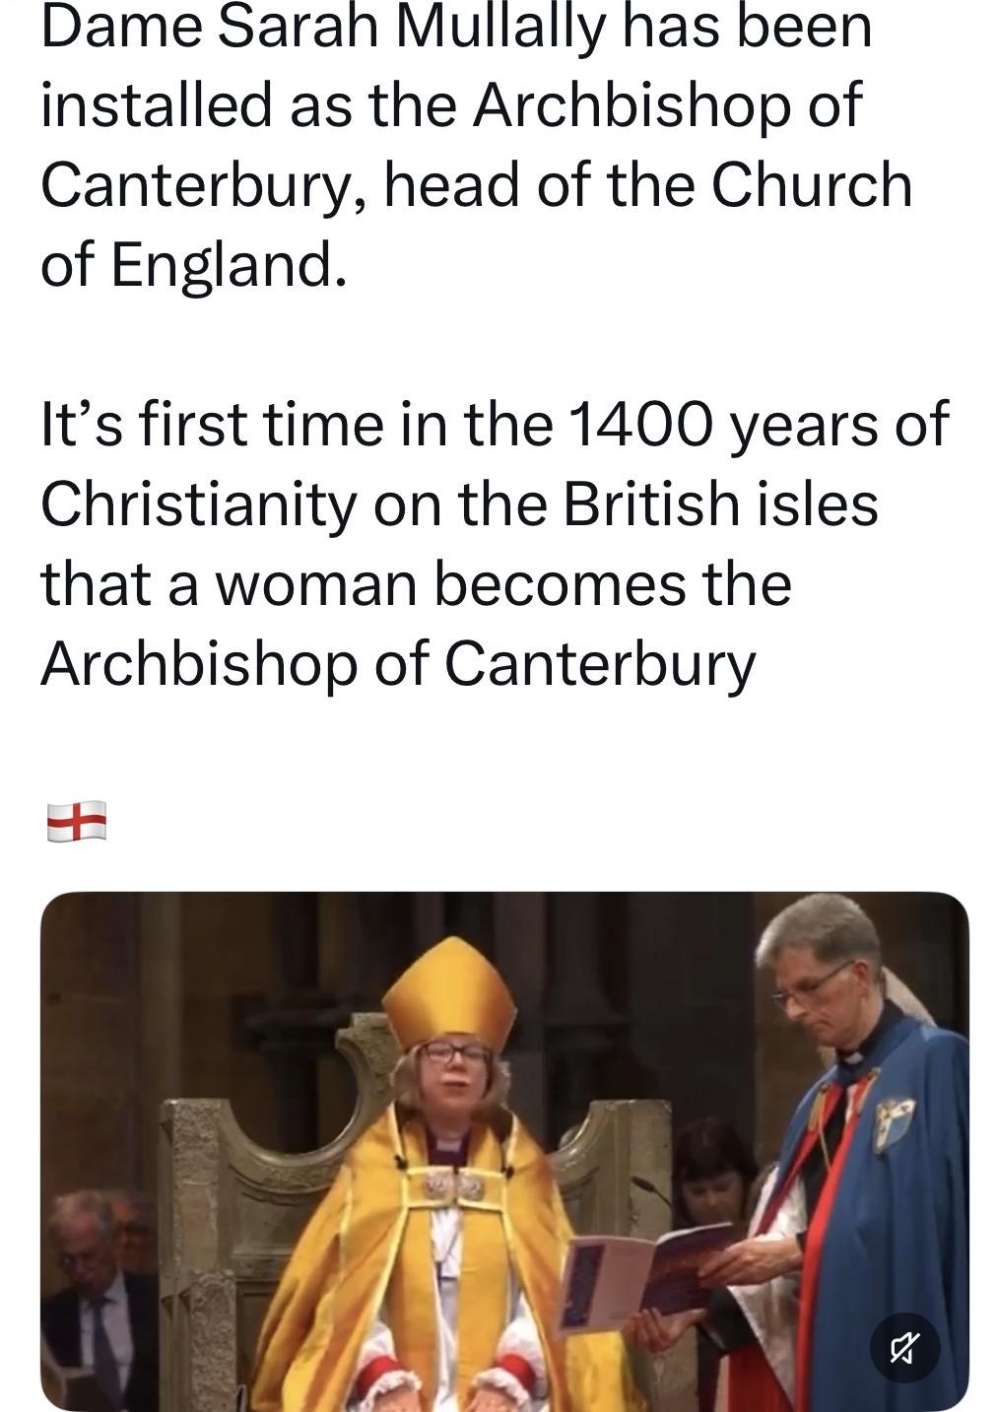Viewport: 997px width, 1412px height.
Task: Tap the word "installed" in the post
Action: [157, 104]
